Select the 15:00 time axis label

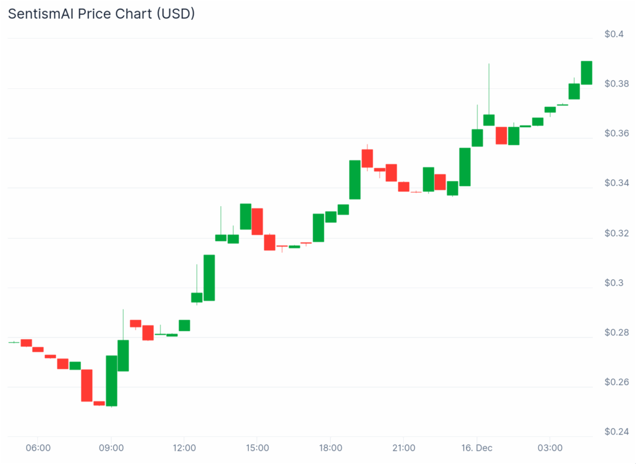click(x=258, y=448)
